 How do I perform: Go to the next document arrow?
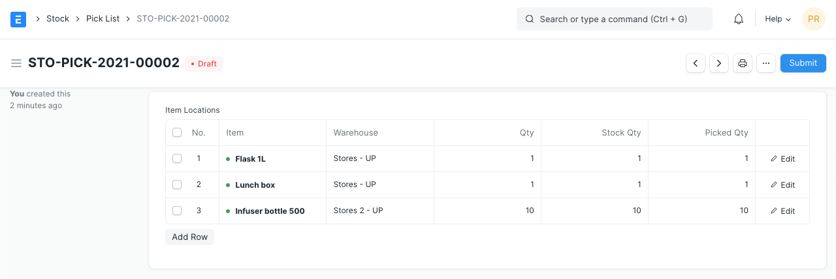pyautogui.click(x=719, y=63)
